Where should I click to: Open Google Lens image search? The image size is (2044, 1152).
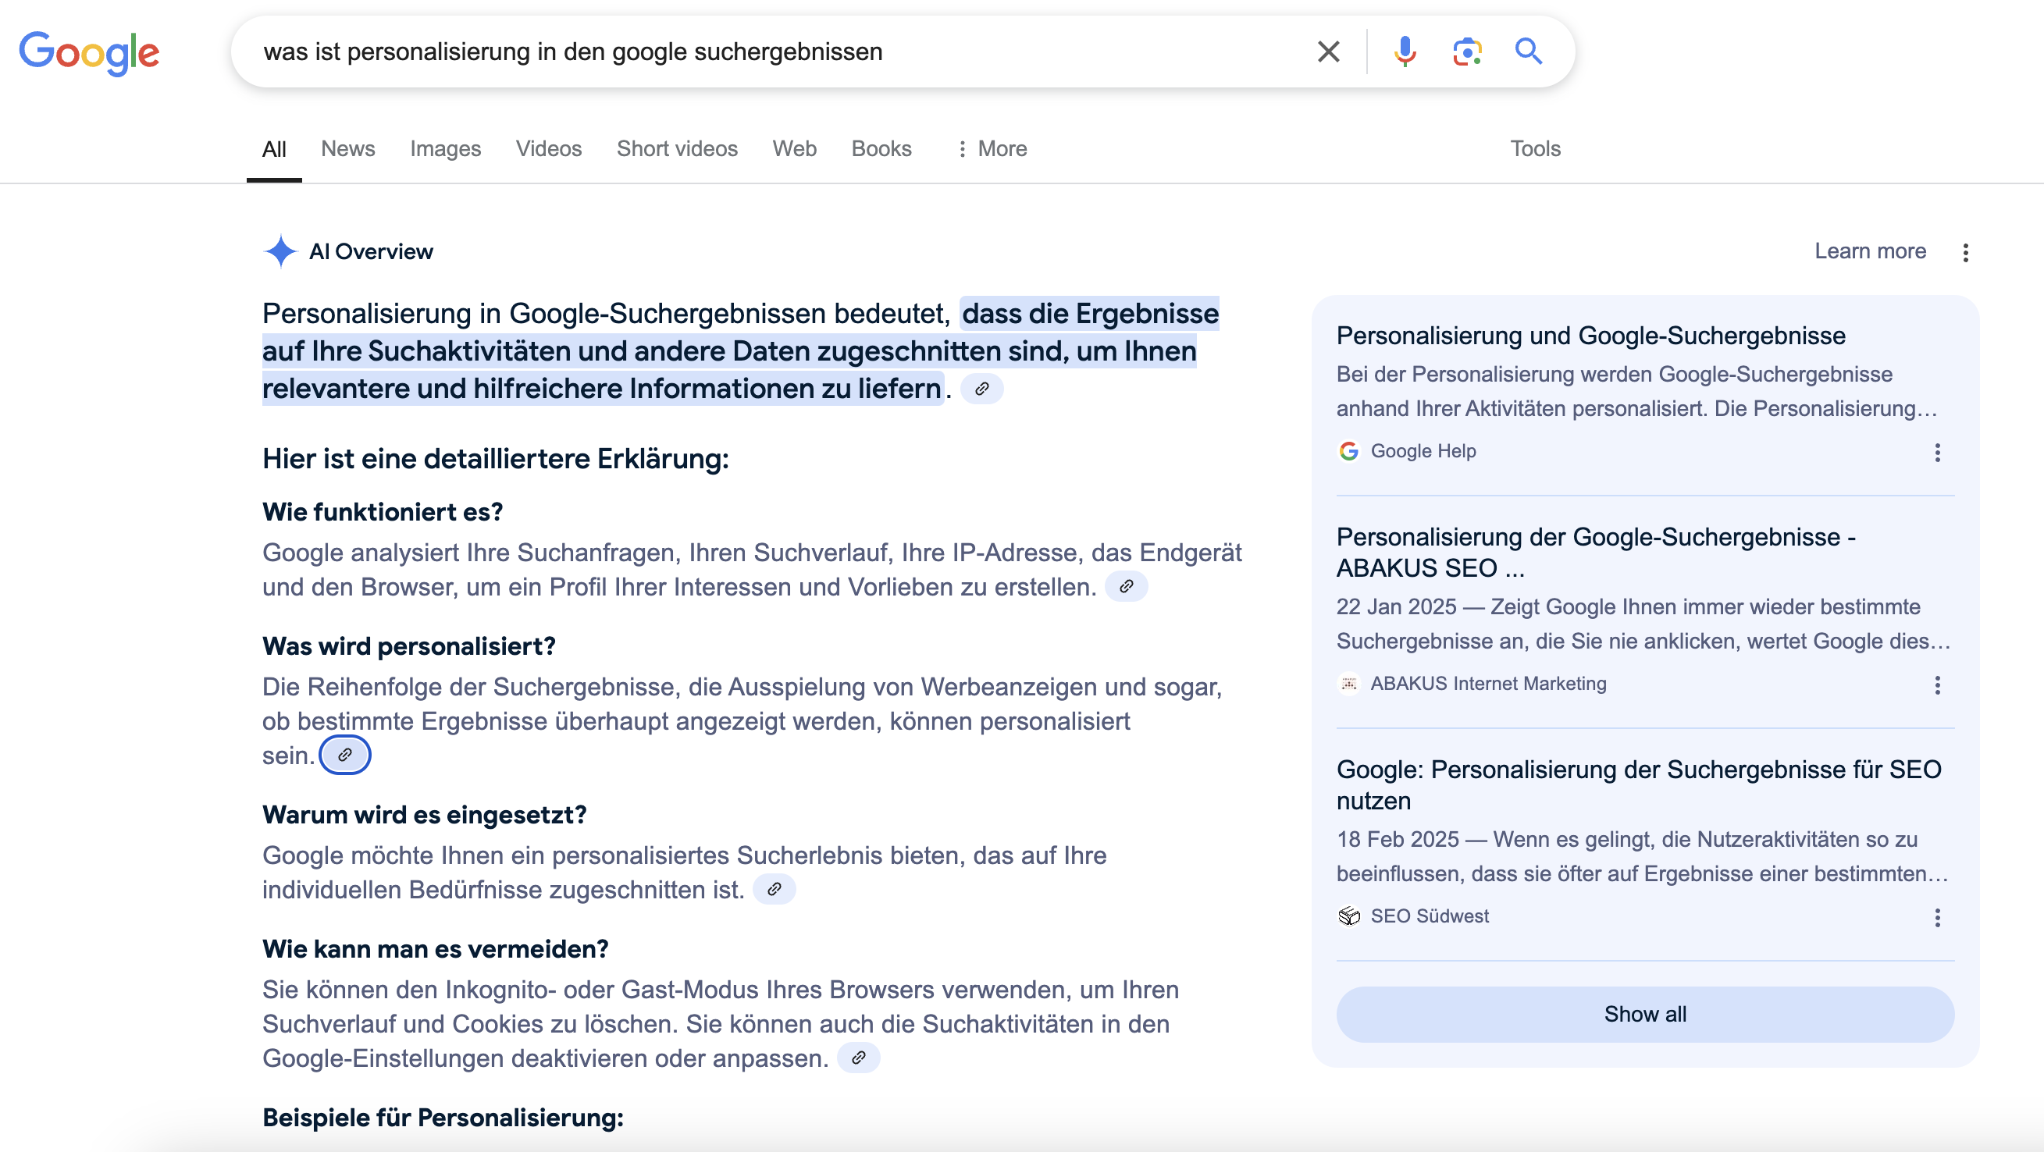(1466, 51)
